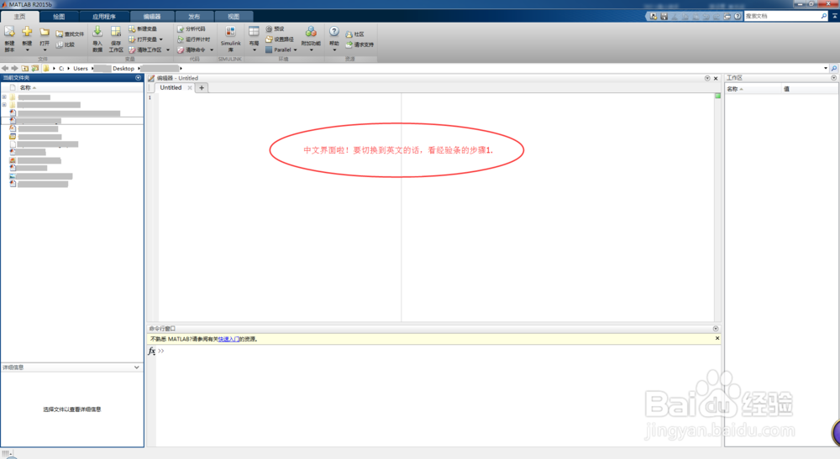Open the Current Folder panel actions menu

click(139, 78)
